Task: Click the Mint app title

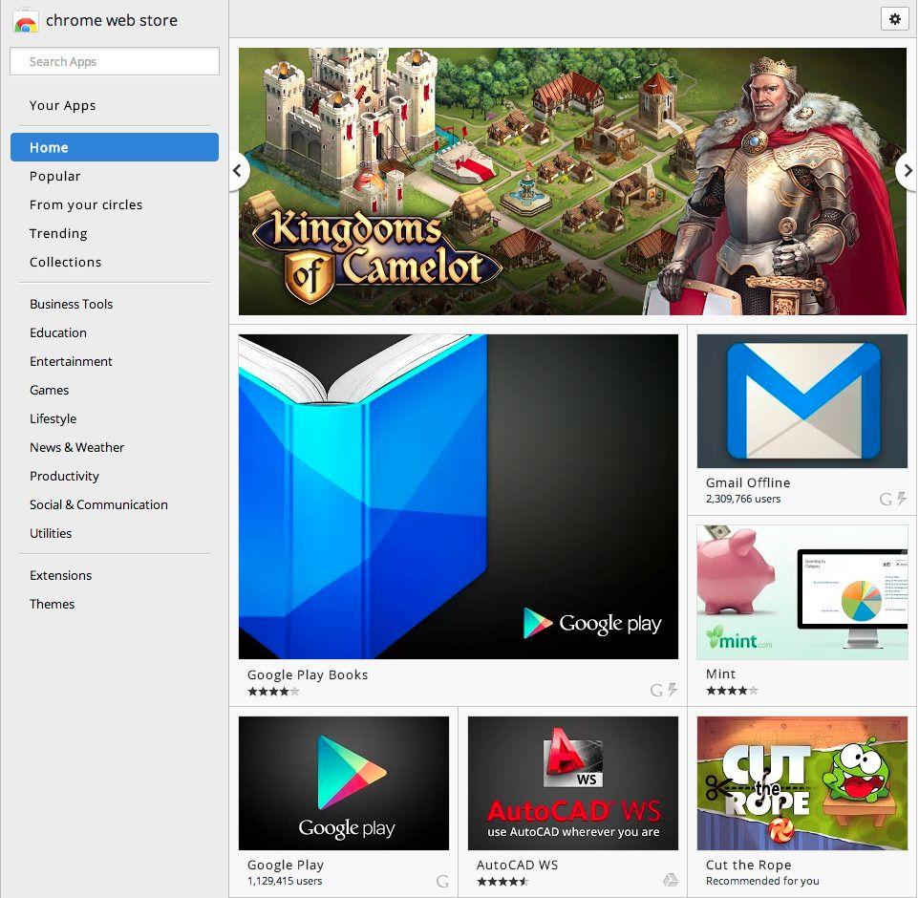Action: click(x=720, y=674)
